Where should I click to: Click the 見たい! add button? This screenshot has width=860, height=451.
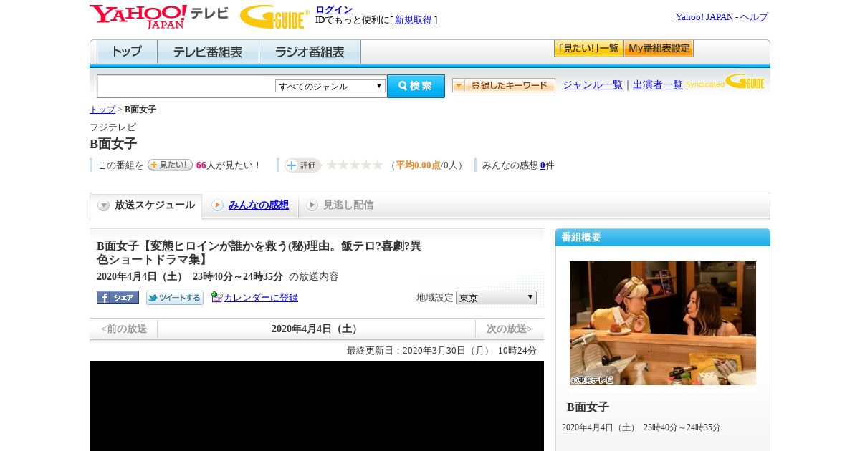[x=170, y=165]
